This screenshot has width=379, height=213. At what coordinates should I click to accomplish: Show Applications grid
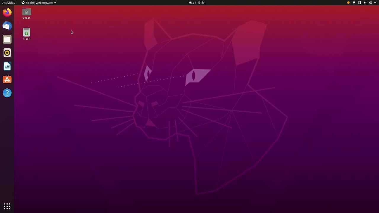tap(7, 206)
